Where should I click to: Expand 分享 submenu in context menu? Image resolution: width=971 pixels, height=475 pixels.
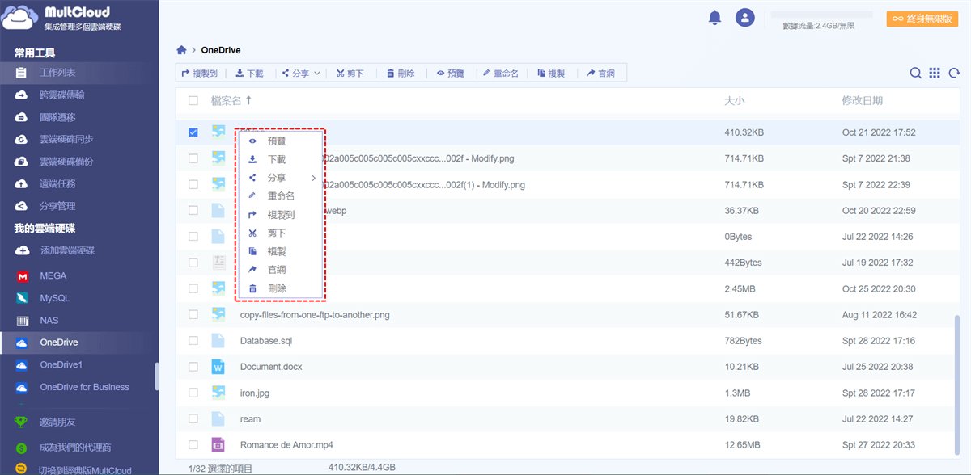pos(281,178)
